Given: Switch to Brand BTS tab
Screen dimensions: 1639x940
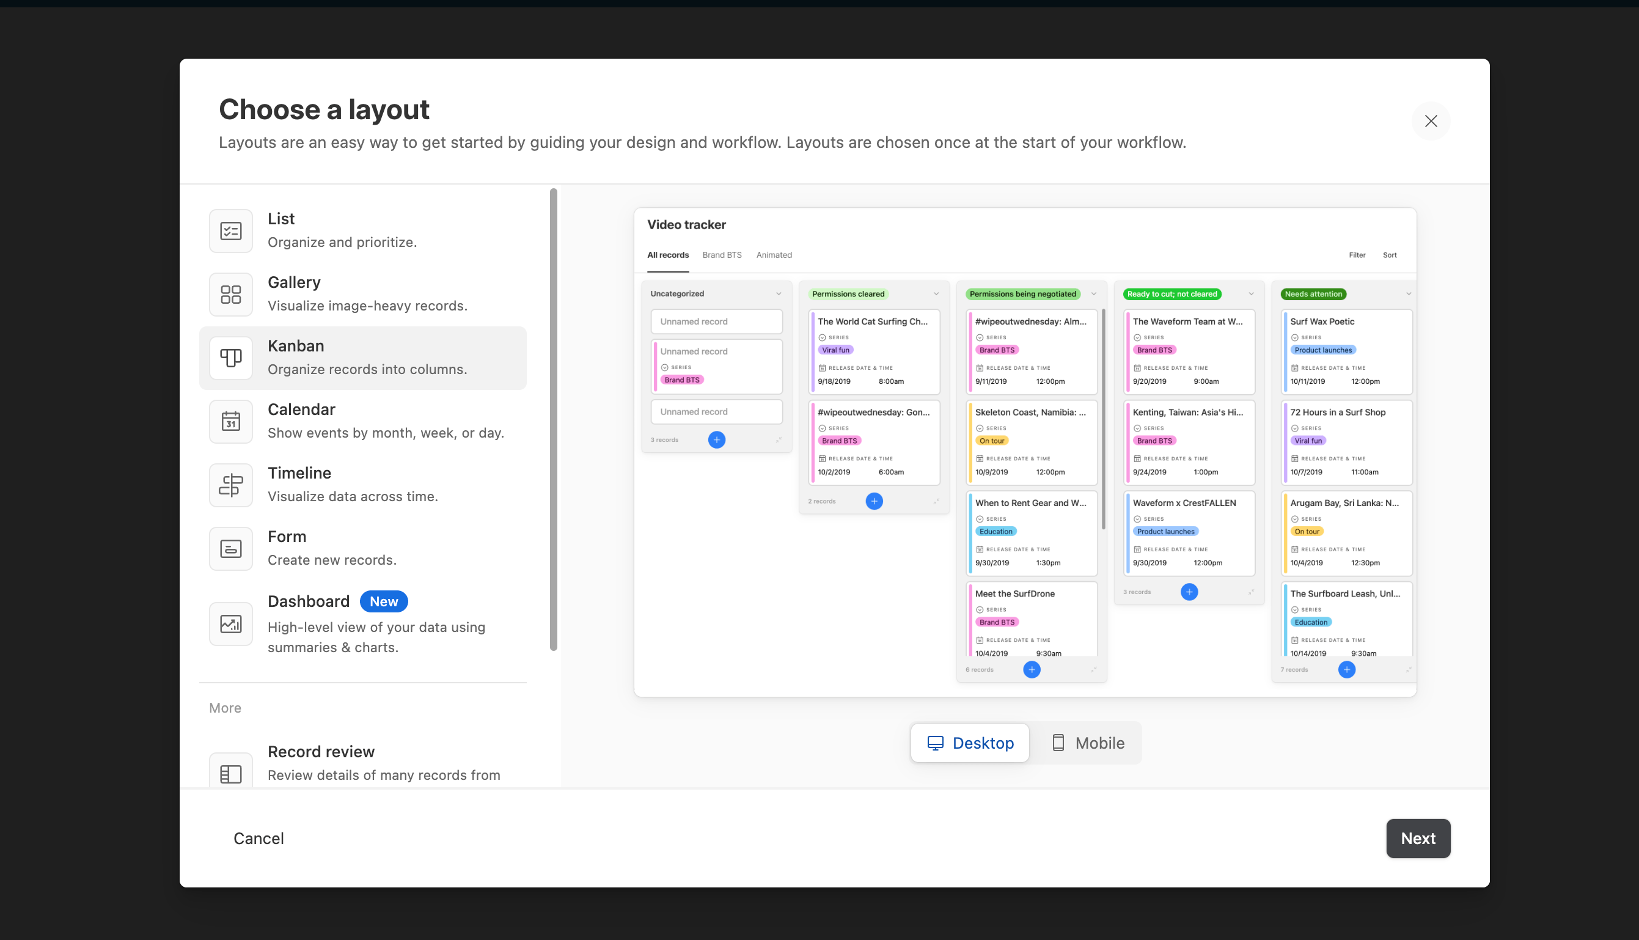Looking at the screenshot, I should point(722,254).
